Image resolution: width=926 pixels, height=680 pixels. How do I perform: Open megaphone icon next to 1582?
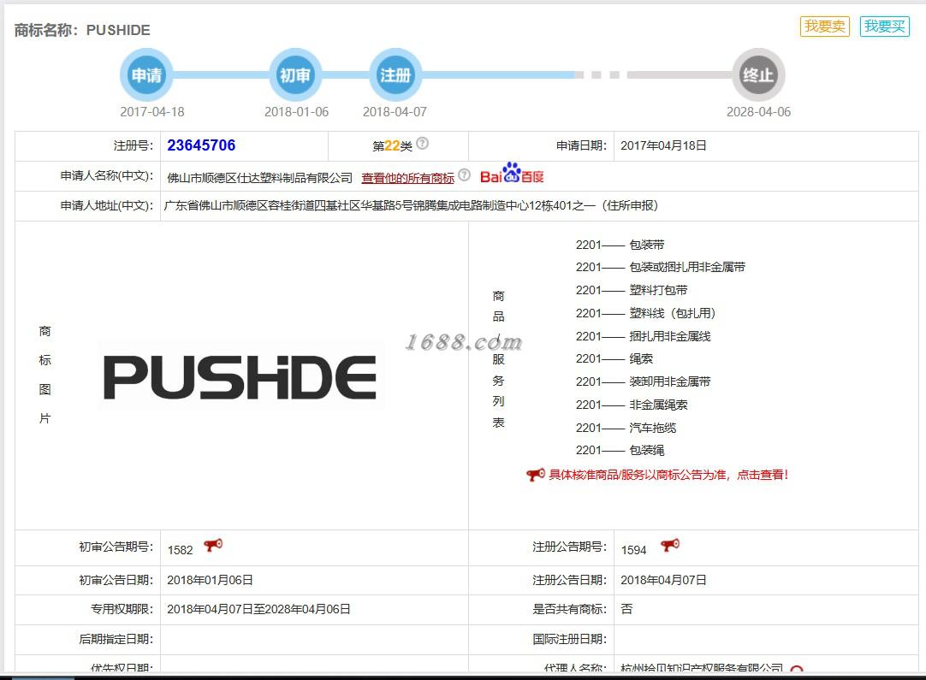213,546
